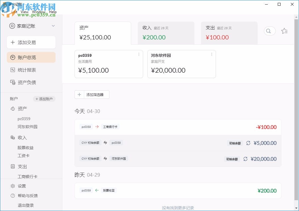Image resolution: width=299 pixels, height=211 pixels.
Task: Click the star favorites list icon
Action: point(284,31)
